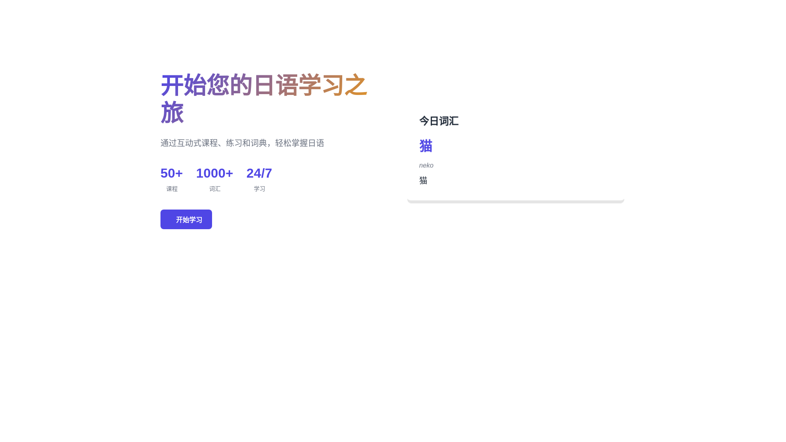Viewport: 786px width, 442px height.
Task: Click the black 猫 meaning text
Action: pyautogui.click(x=423, y=180)
